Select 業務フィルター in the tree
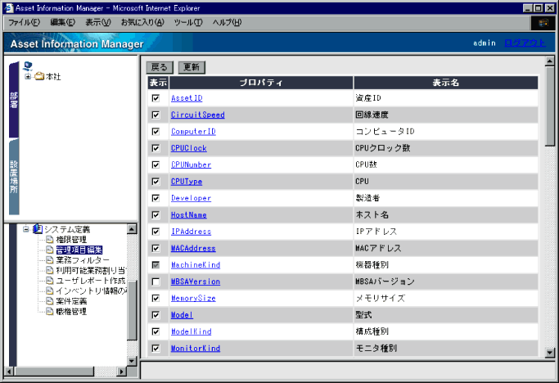The width and height of the screenshot is (559, 383). pos(83,260)
